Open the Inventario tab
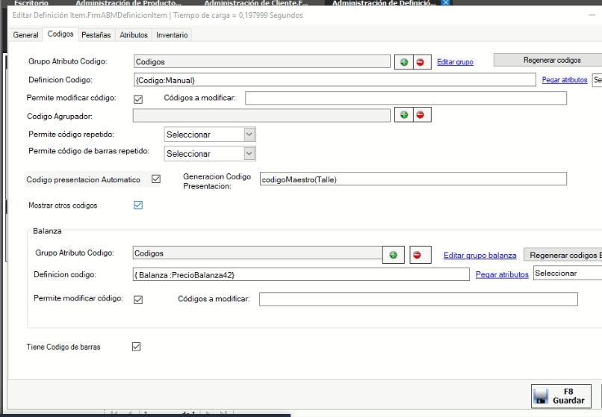The height and width of the screenshot is (417, 602). point(172,35)
